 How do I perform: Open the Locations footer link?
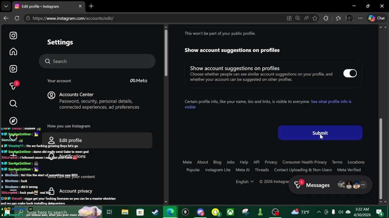[356, 162]
